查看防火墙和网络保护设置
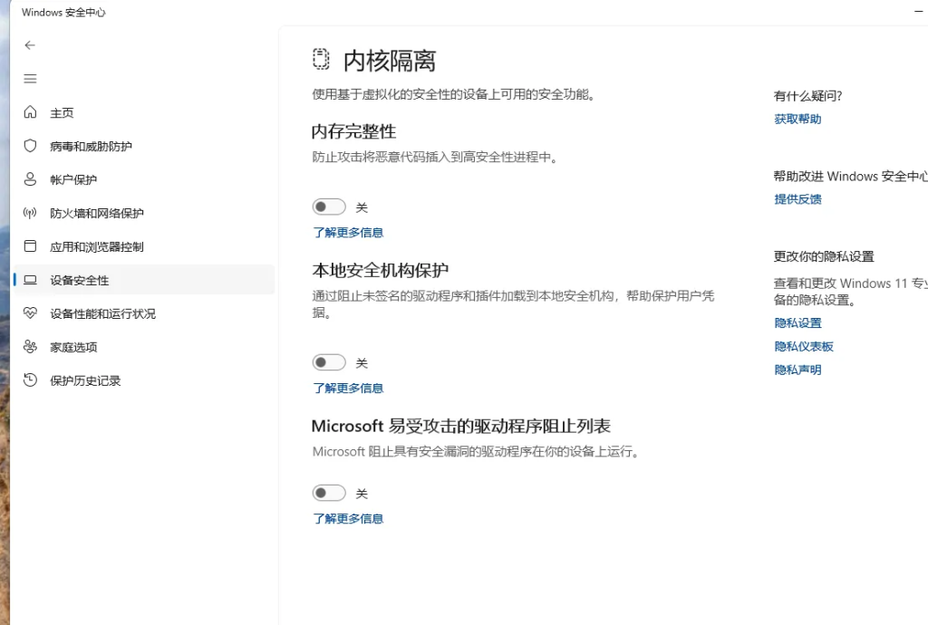Screen dimensions: 928x625 tap(93, 213)
